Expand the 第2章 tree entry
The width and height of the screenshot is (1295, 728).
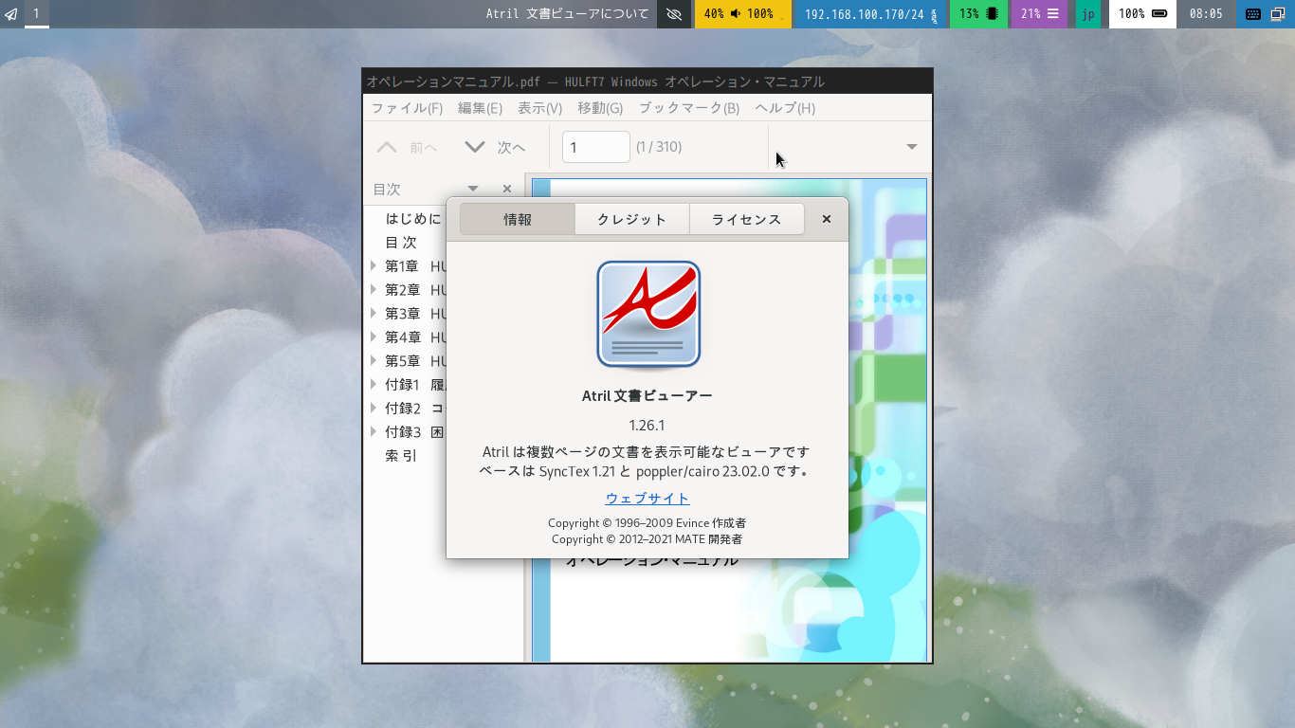(x=374, y=290)
